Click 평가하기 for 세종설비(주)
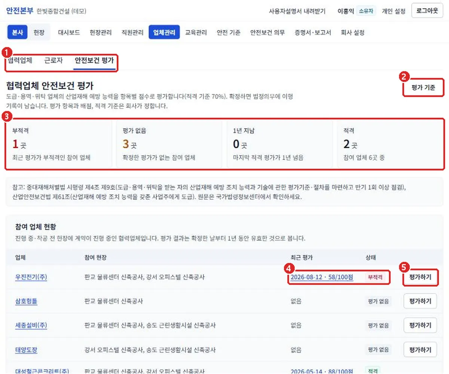 (420, 325)
